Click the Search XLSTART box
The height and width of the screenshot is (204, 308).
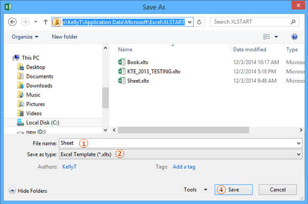(x=255, y=22)
